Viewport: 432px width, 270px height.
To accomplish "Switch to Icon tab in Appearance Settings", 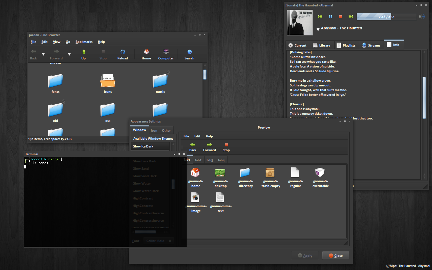I will (154, 130).
